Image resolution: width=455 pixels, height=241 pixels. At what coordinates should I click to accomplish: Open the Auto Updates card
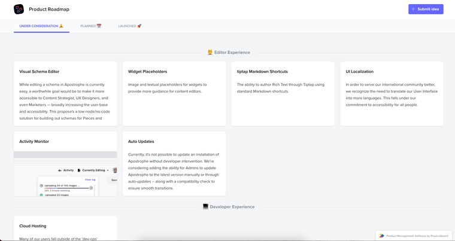174,164
